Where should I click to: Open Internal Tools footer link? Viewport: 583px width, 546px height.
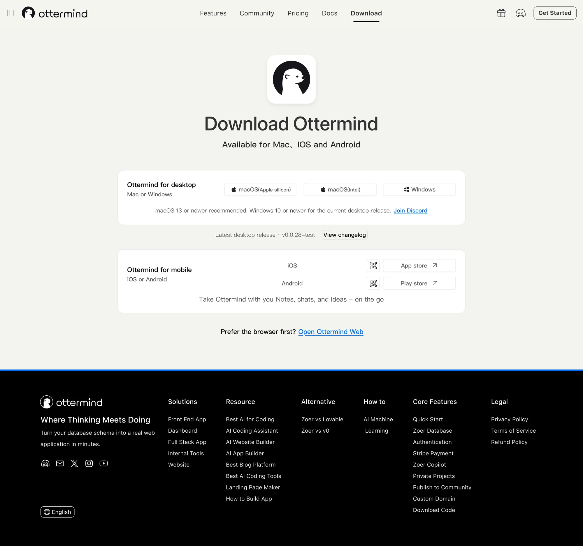point(186,453)
